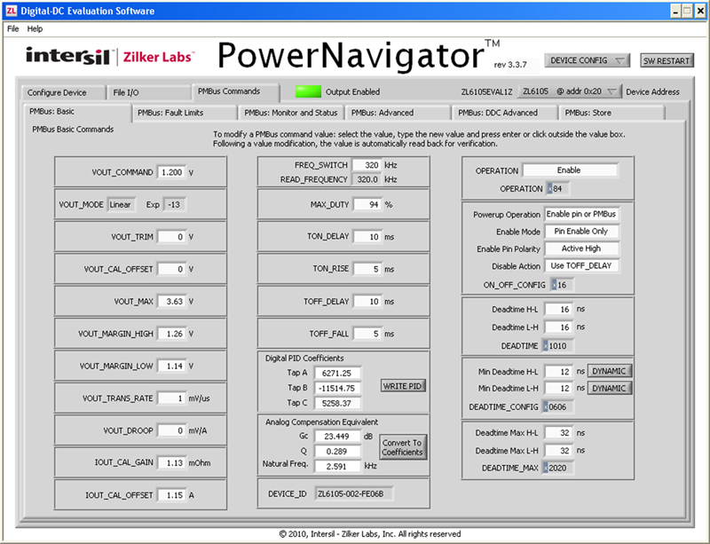The width and height of the screenshot is (710, 544).
Task: Click the MAX_DUTY value field
Action: coord(367,204)
